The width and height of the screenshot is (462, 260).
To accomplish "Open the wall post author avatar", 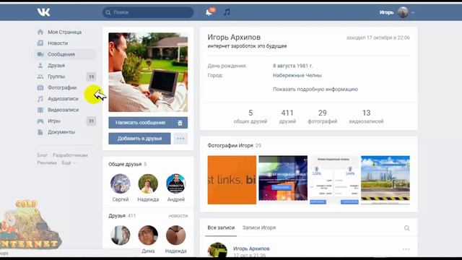I will point(217,250).
